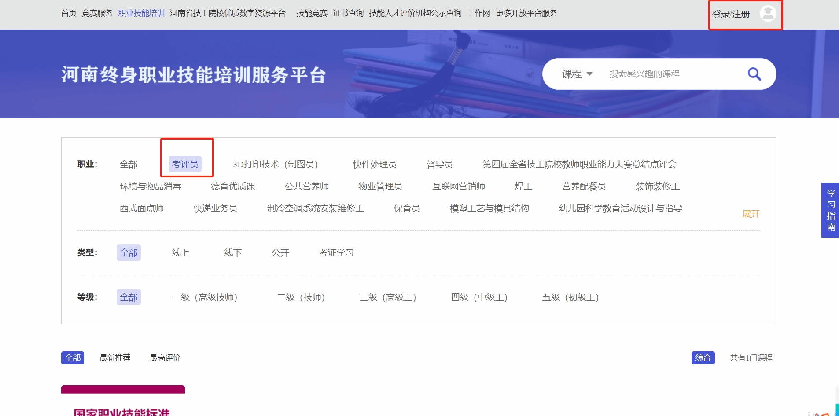Open 学习指南 side panel button

tap(830, 210)
